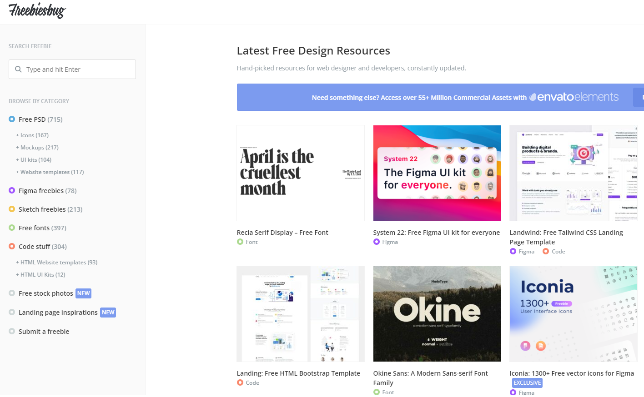Click the orange Code stuff category dot
This screenshot has height=397, width=644.
pos(12,246)
